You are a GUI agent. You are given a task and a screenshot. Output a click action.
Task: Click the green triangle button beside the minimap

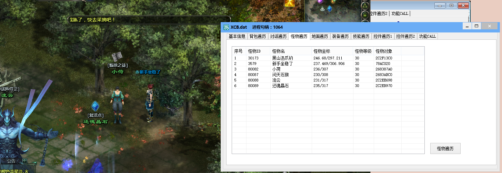365,6
